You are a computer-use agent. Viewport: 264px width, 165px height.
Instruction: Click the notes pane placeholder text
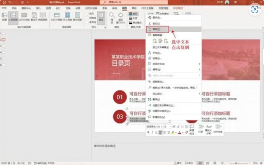click(105, 146)
